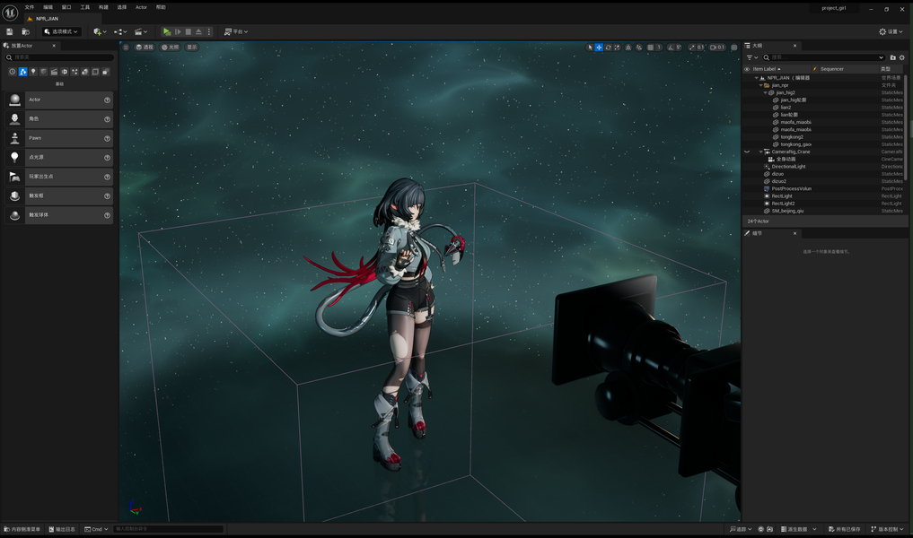
Task: Open the viewport hamburger options menu
Action: point(126,48)
